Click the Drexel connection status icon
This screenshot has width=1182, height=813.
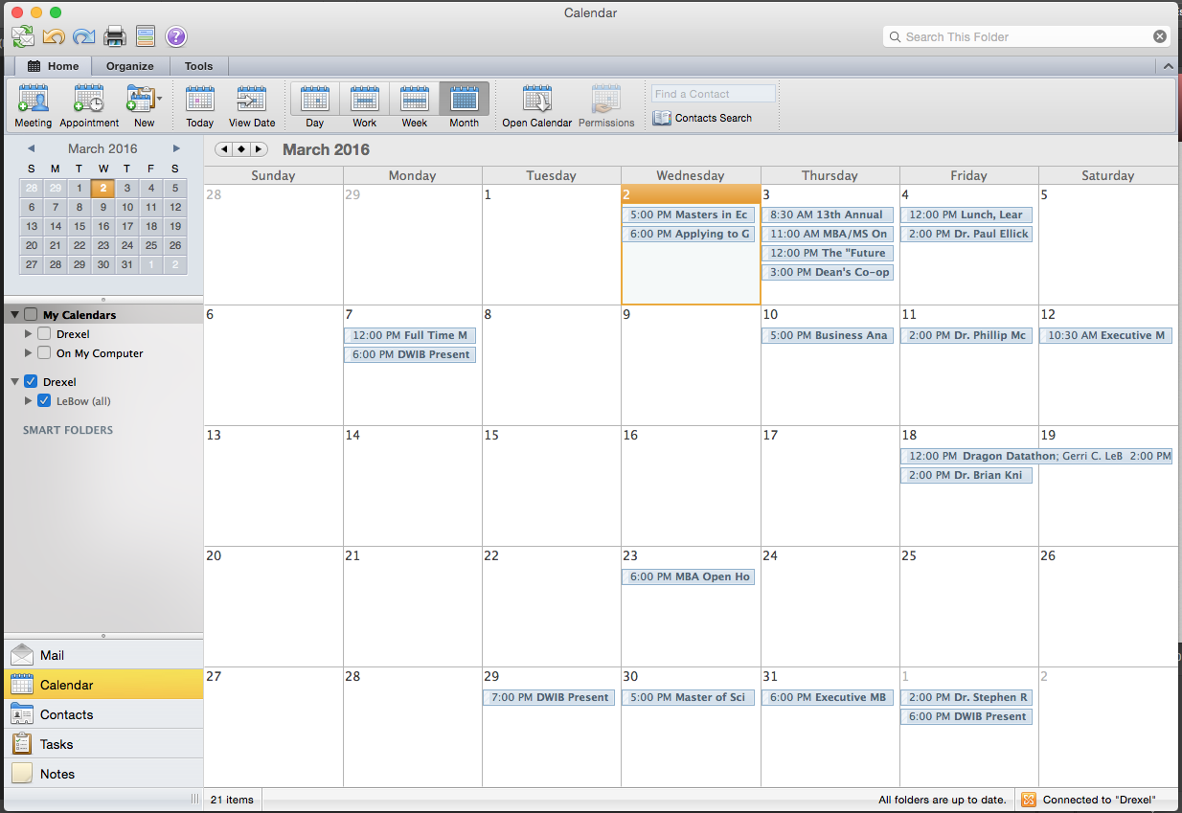click(x=1029, y=800)
